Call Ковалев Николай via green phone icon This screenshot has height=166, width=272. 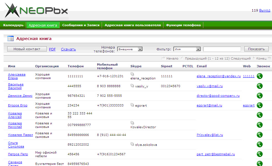260,125
